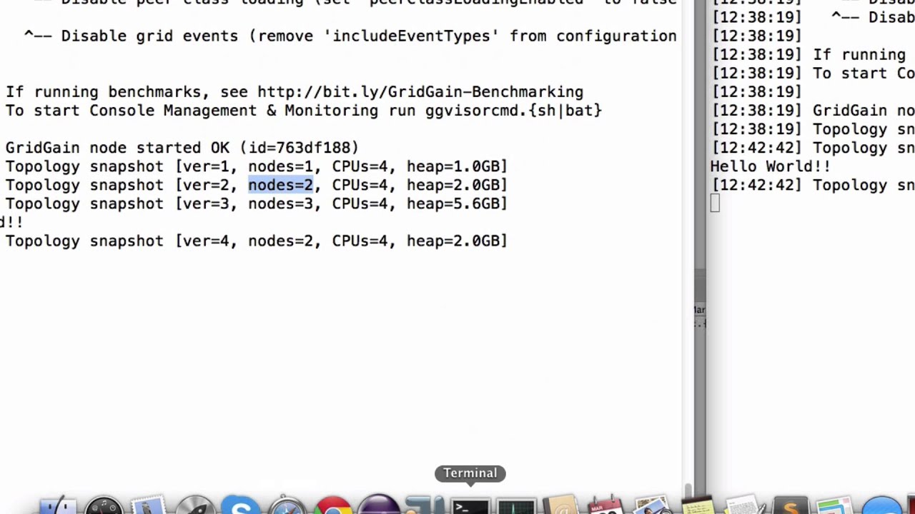Screen dimensions: 915x514
Task: Launch Eclipse purple sphere icon in Dock
Action: pyautogui.click(x=379, y=504)
